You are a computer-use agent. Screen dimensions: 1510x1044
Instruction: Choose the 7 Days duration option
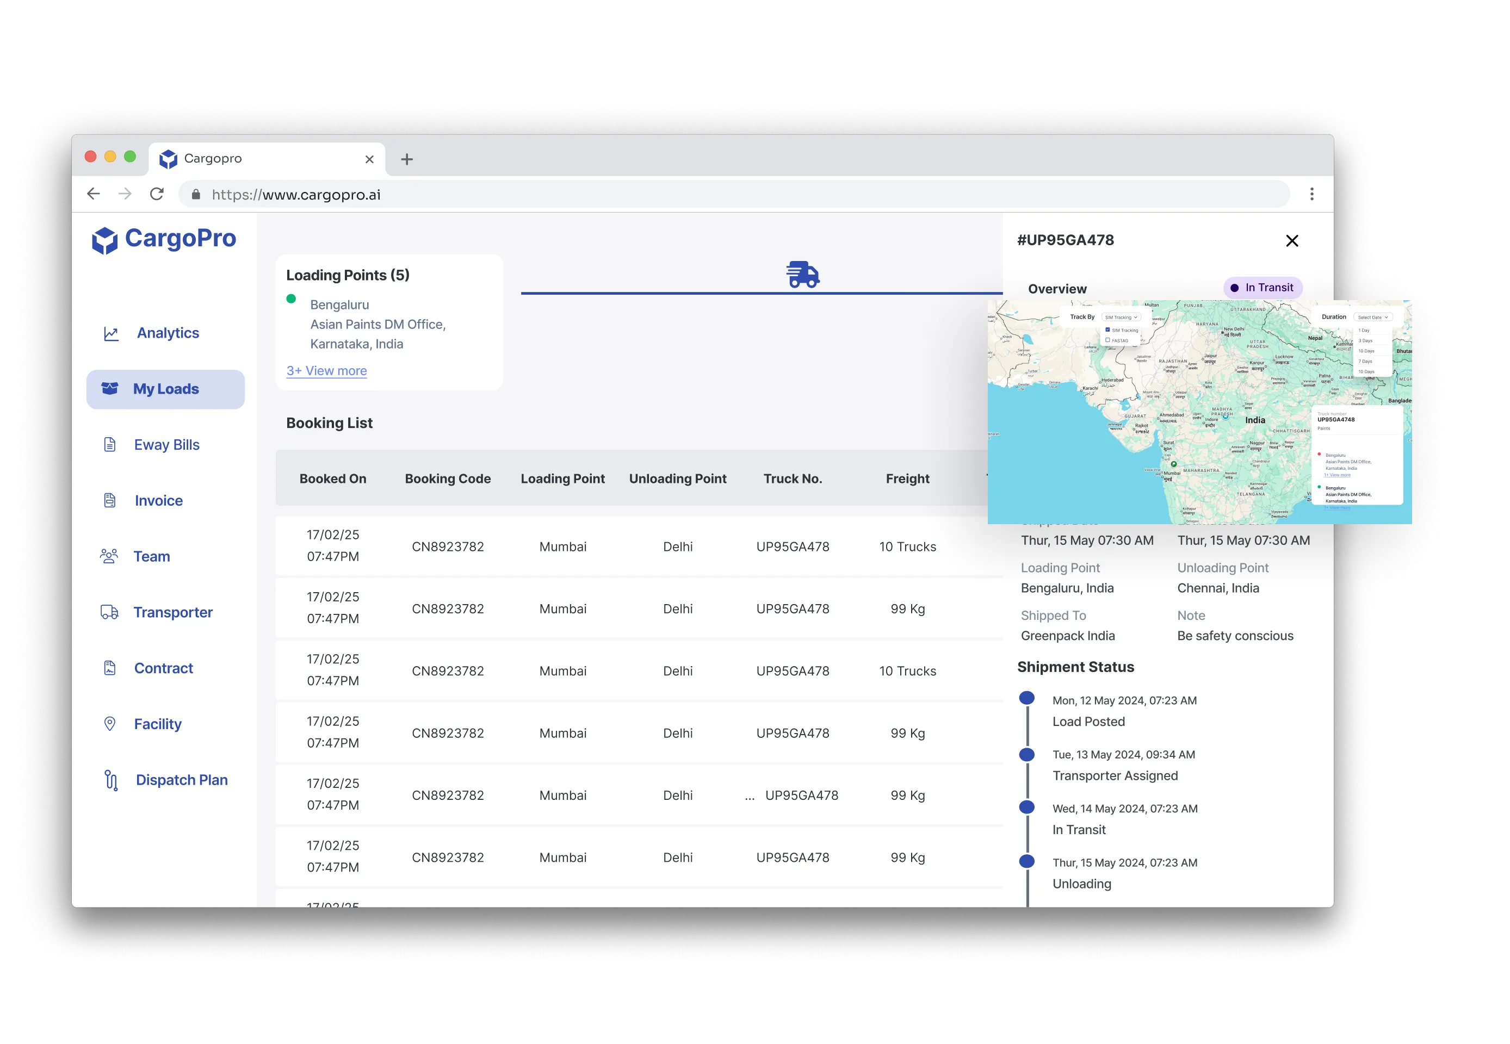tap(1365, 361)
